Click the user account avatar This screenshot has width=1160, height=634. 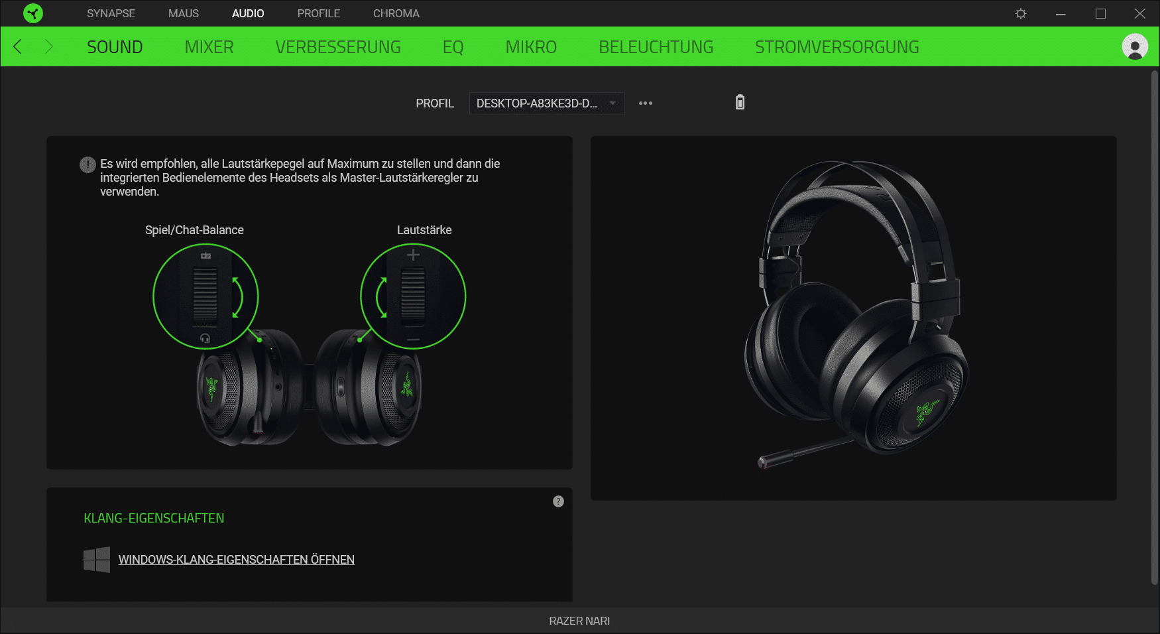[1134, 46]
